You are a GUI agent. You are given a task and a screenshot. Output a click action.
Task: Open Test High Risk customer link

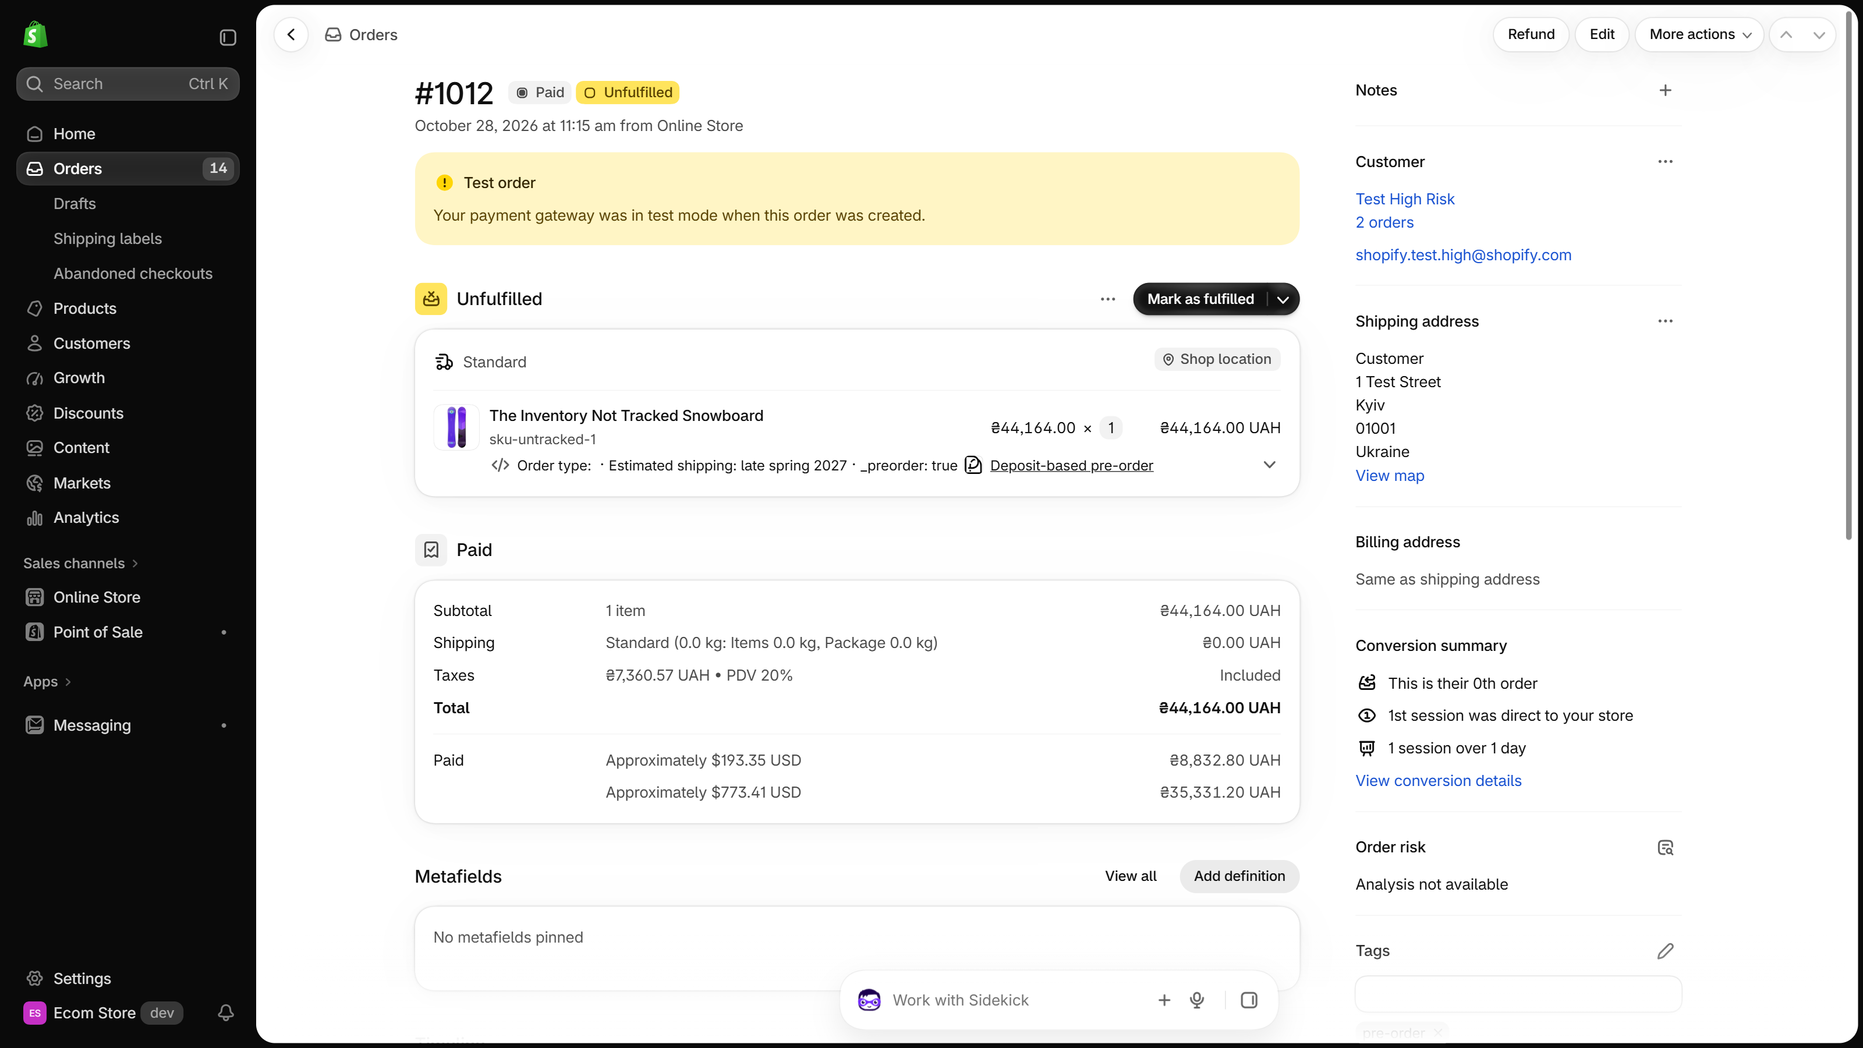(1404, 199)
